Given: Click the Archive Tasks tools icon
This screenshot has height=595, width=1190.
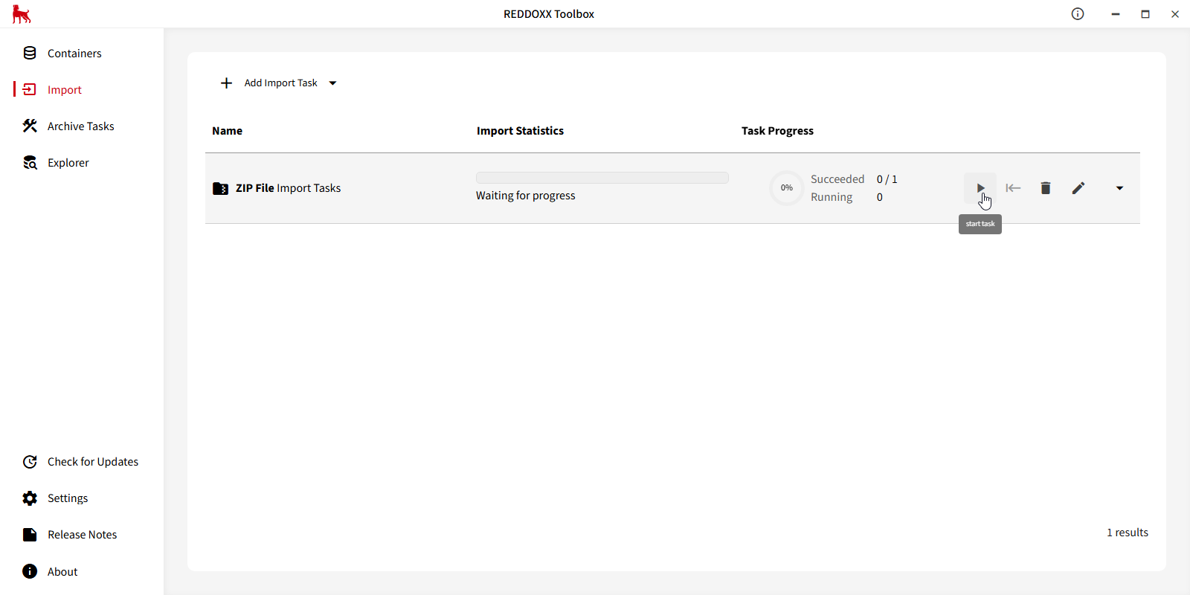Looking at the screenshot, I should (x=30, y=126).
